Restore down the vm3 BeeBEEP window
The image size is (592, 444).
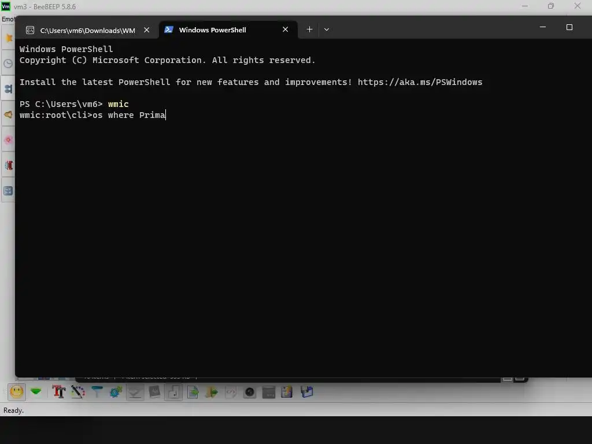click(x=551, y=6)
